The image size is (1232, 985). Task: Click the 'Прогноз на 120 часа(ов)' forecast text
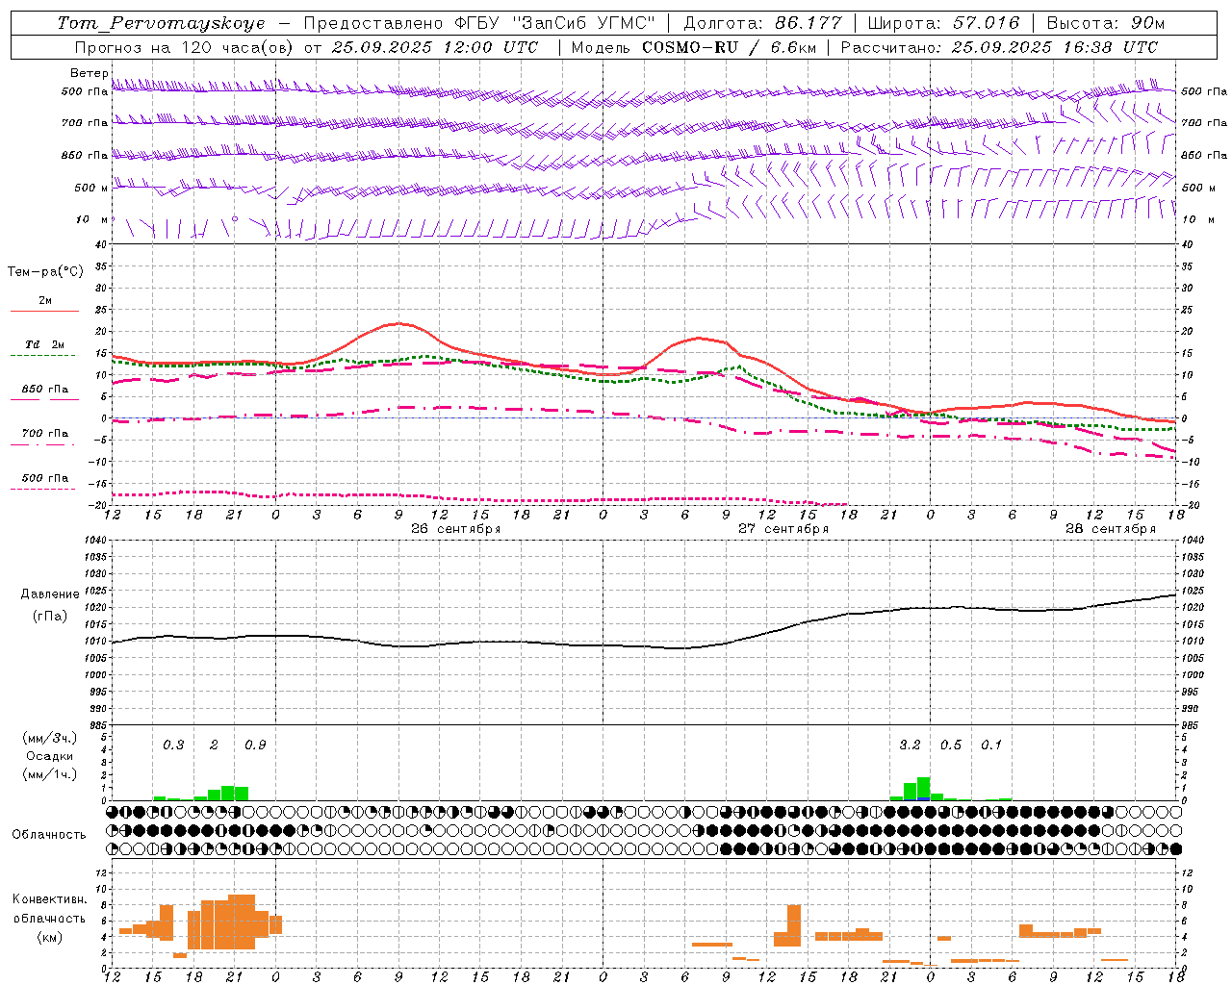185,47
